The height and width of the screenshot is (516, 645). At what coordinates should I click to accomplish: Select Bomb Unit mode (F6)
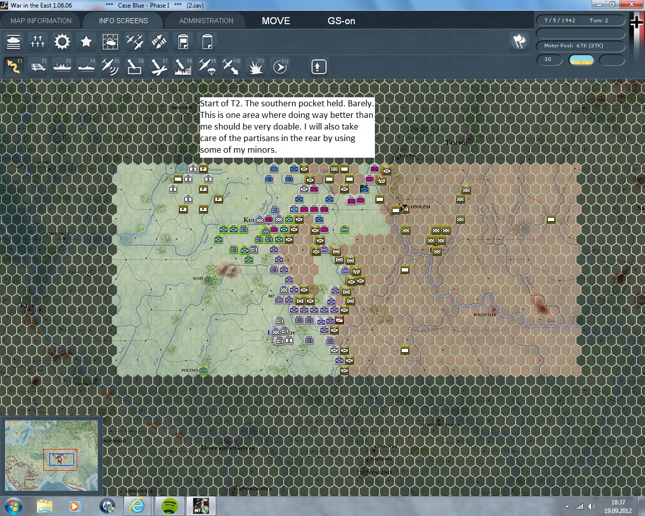pos(135,67)
